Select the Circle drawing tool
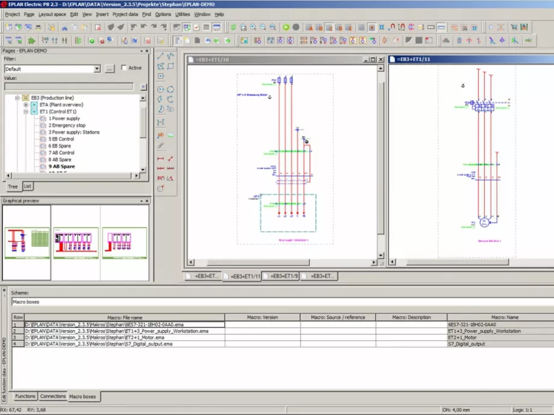 click(x=160, y=89)
